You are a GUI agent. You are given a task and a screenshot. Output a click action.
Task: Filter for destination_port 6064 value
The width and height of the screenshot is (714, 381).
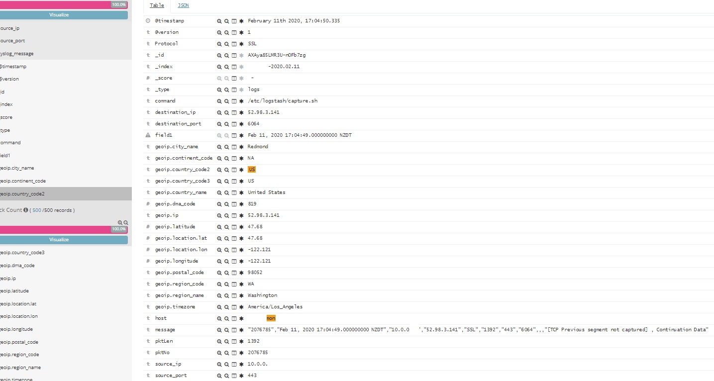click(x=219, y=124)
